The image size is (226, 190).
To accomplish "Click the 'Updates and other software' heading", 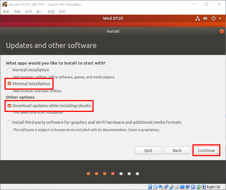I will pos(51,45).
